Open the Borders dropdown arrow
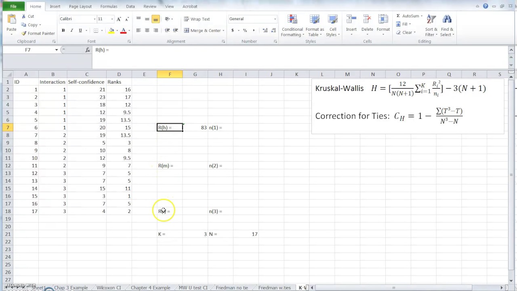The image size is (517, 291). point(102,30)
